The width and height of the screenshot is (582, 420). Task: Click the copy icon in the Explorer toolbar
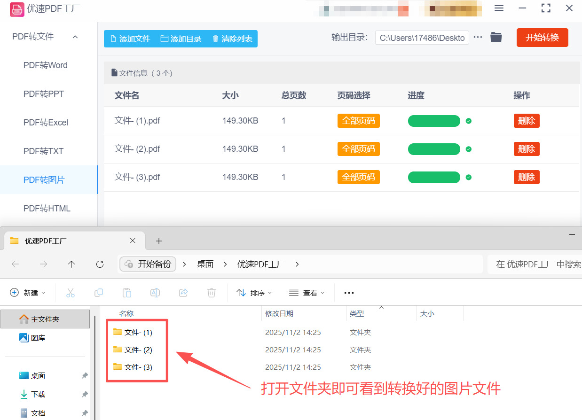(99, 293)
